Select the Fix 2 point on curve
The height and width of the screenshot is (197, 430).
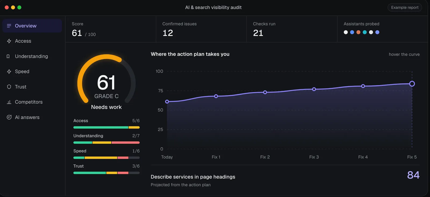(265, 92)
